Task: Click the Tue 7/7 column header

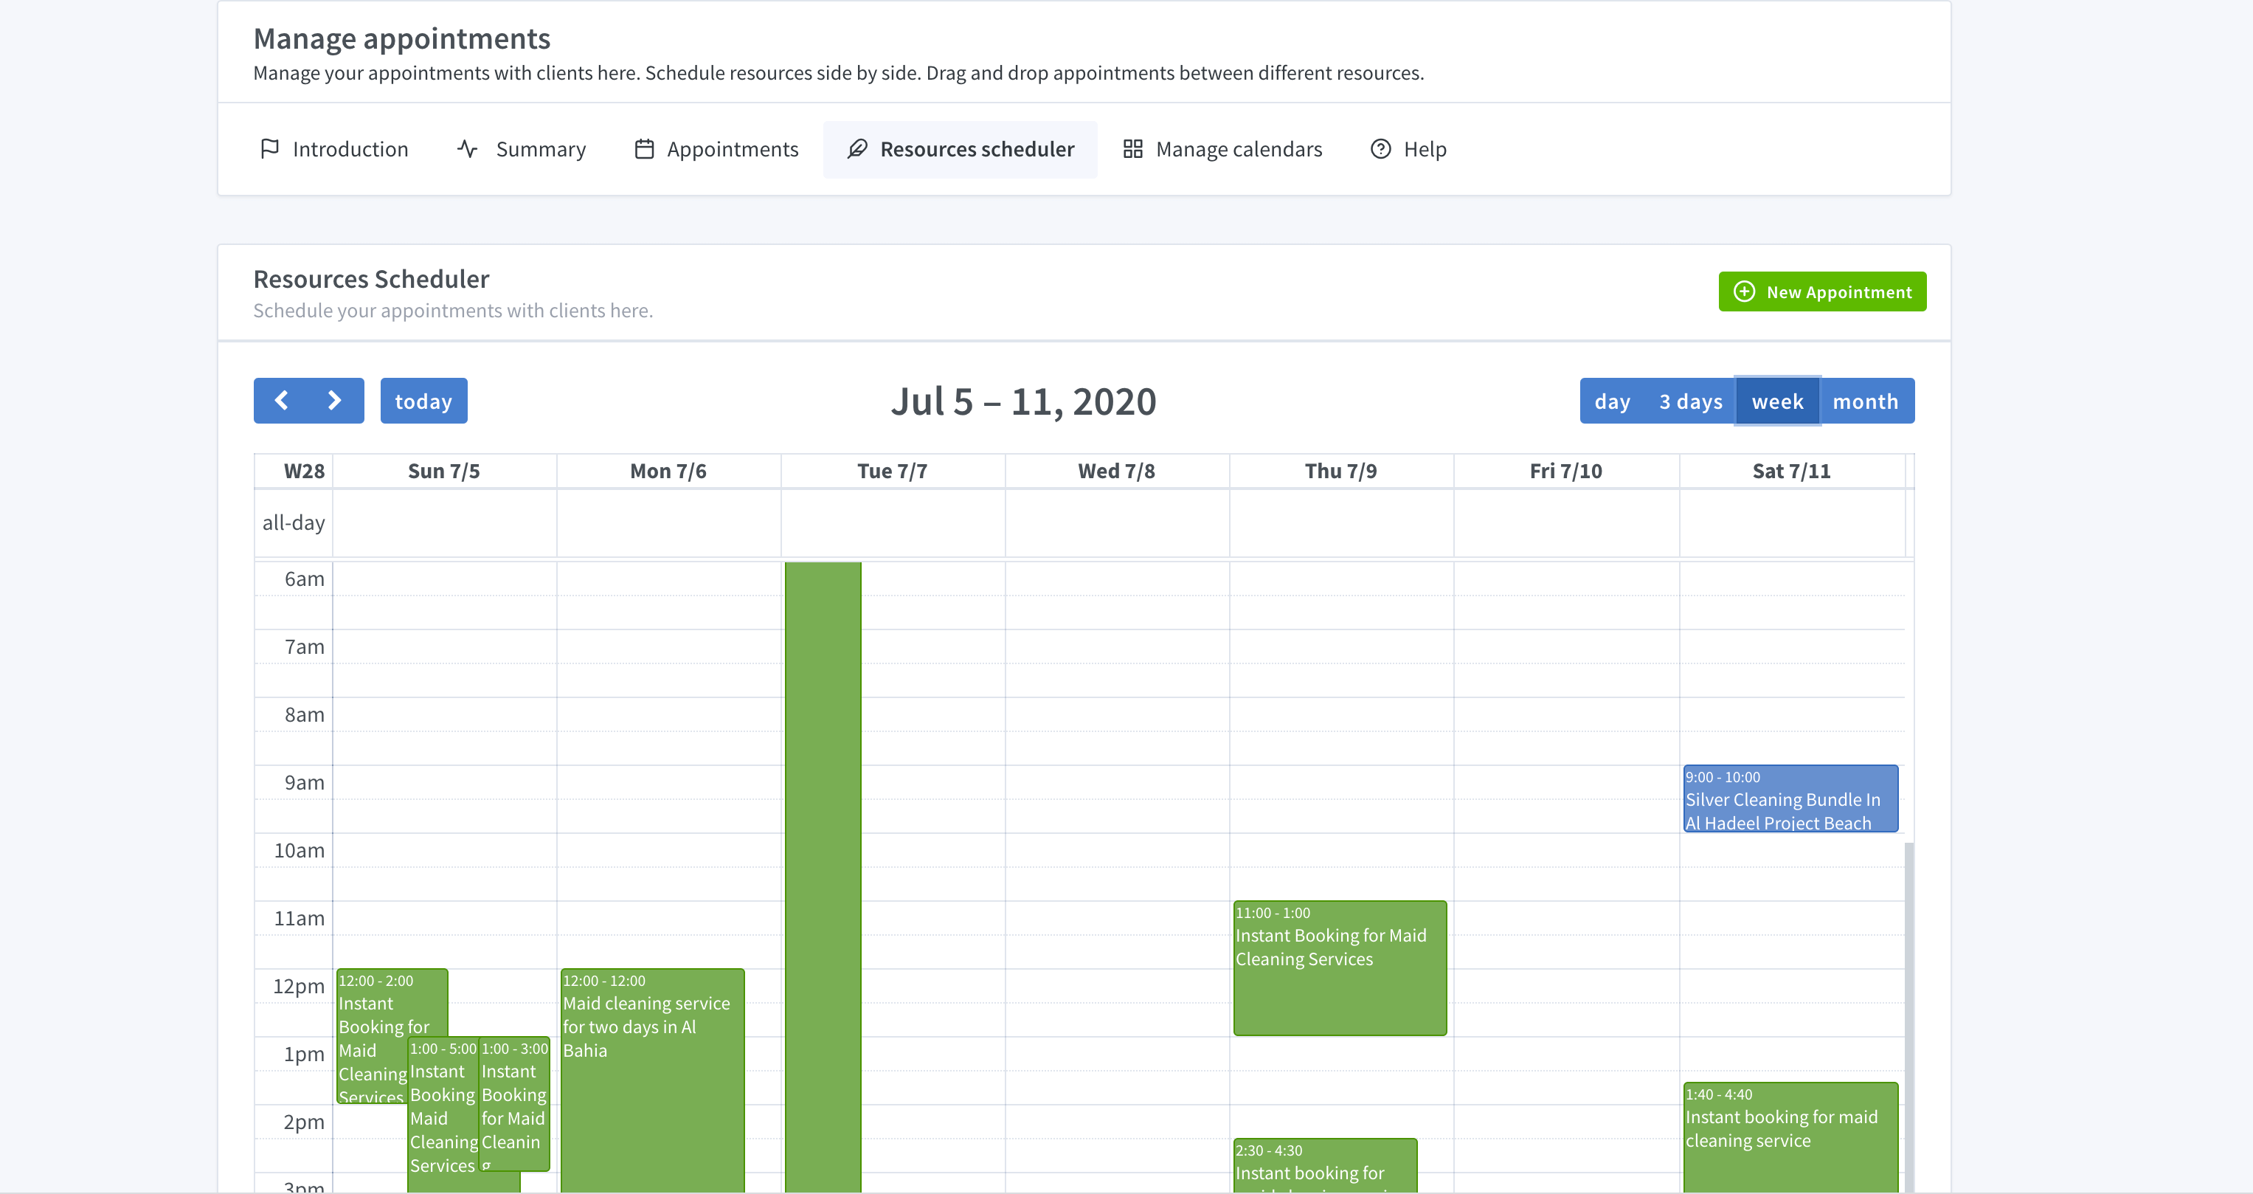Action: [x=892, y=471]
